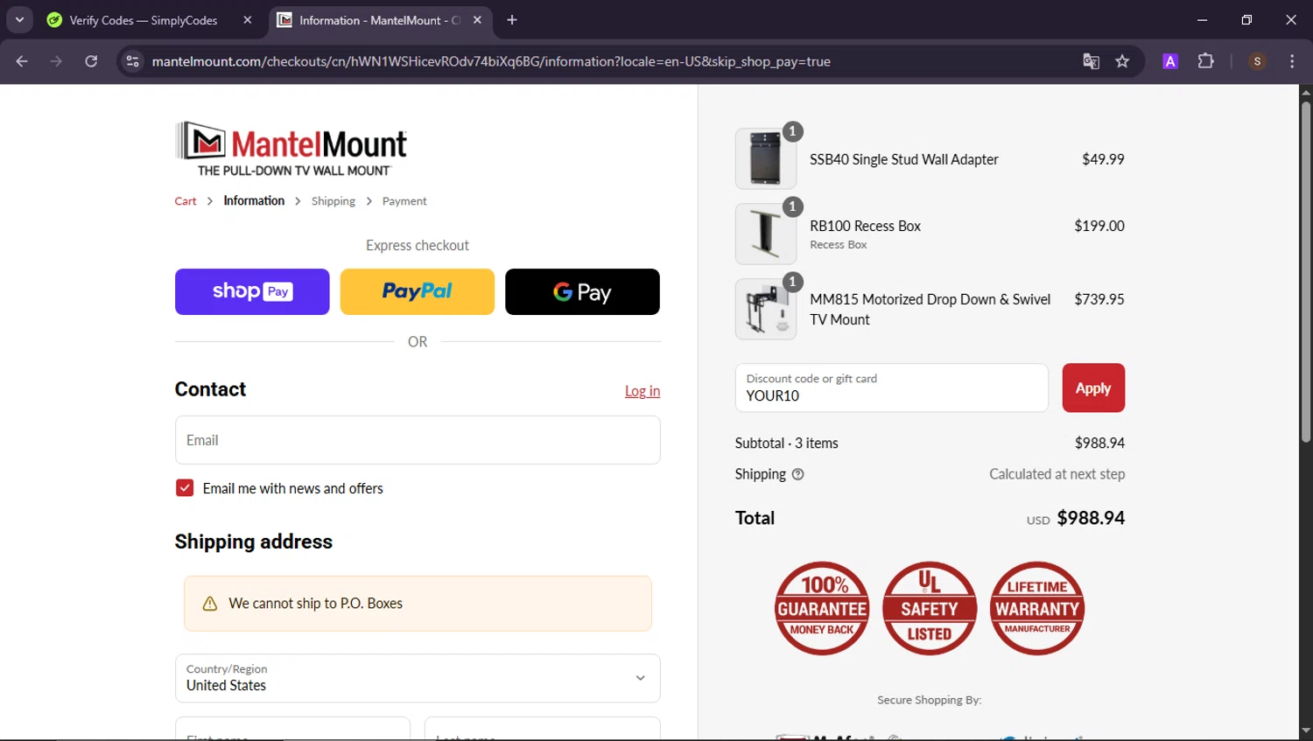
Task: Select the Payment breadcrumb step
Action: coord(404,201)
